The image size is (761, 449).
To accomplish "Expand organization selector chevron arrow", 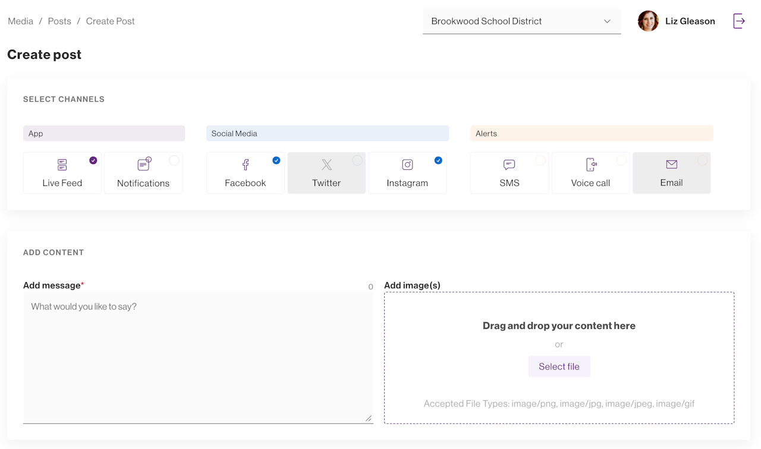I will pos(607,21).
